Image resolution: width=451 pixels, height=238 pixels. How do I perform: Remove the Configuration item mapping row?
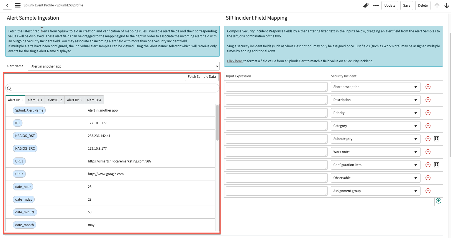tap(428, 165)
